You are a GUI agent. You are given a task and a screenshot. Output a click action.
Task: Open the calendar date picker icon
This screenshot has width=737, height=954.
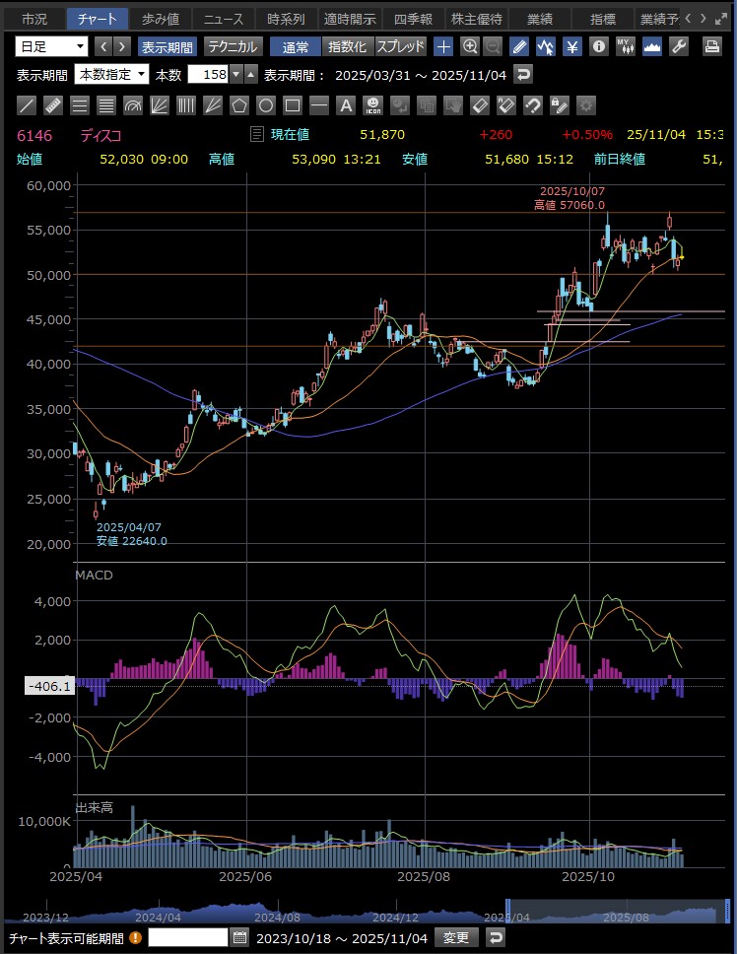click(239, 937)
